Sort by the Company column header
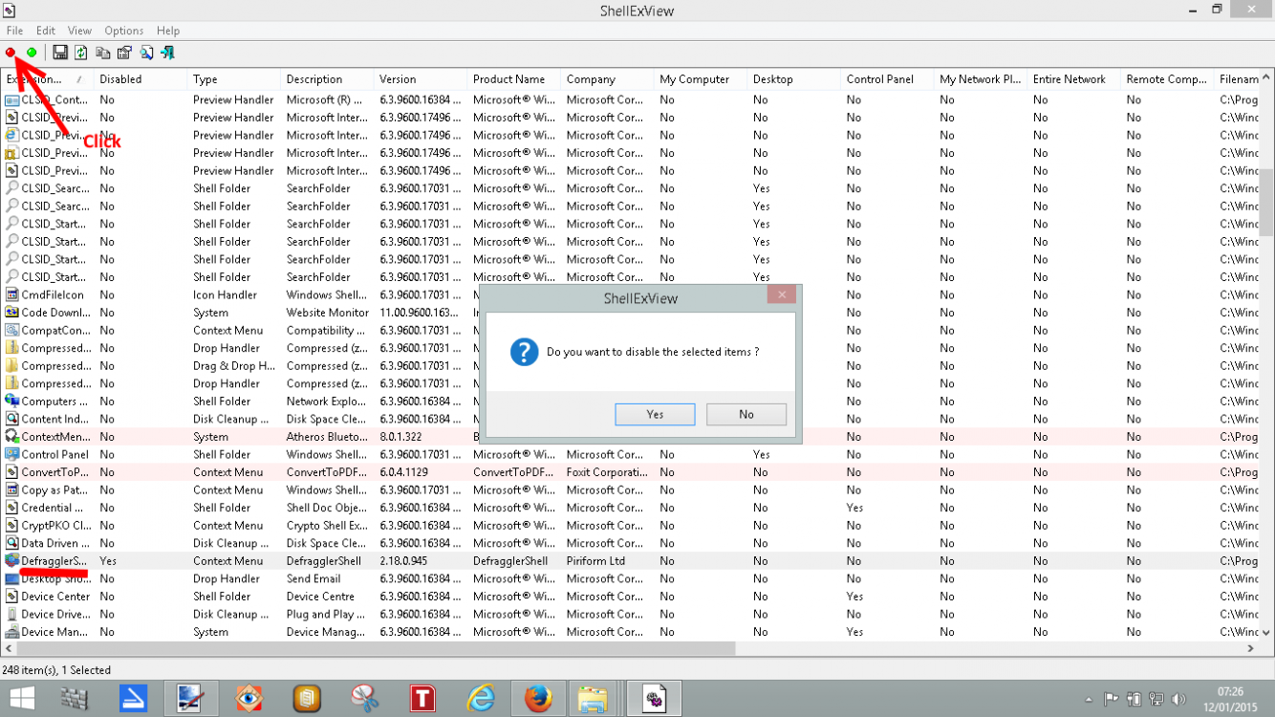Viewport: 1275px width, 717px height. point(607,79)
